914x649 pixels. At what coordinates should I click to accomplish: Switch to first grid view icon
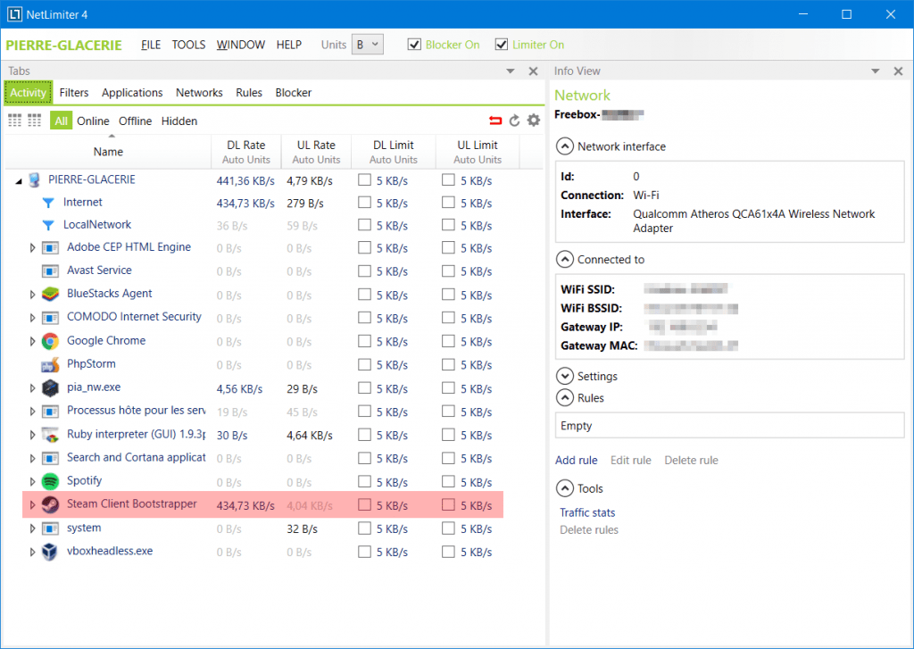point(15,121)
